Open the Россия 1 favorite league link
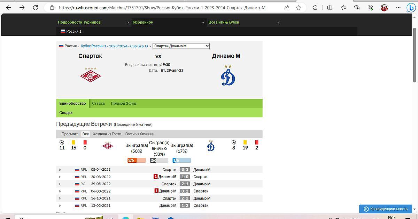The width and height of the screenshot is (418, 219). pyautogui.click(x=71, y=31)
